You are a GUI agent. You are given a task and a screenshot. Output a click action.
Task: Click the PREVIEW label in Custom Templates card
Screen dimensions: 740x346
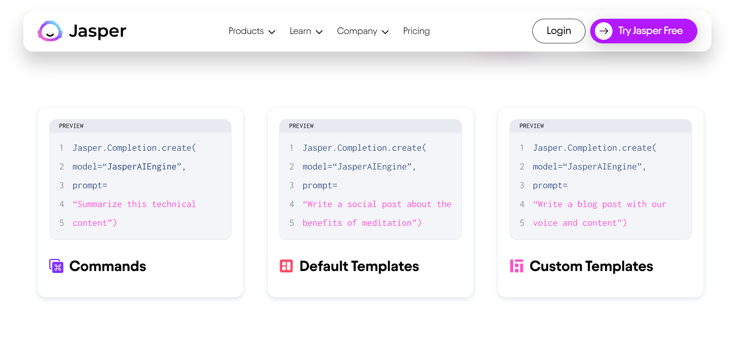(x=532, y=126)
